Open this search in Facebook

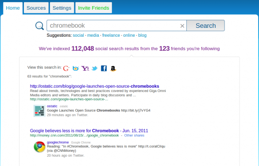coord(104,68)
